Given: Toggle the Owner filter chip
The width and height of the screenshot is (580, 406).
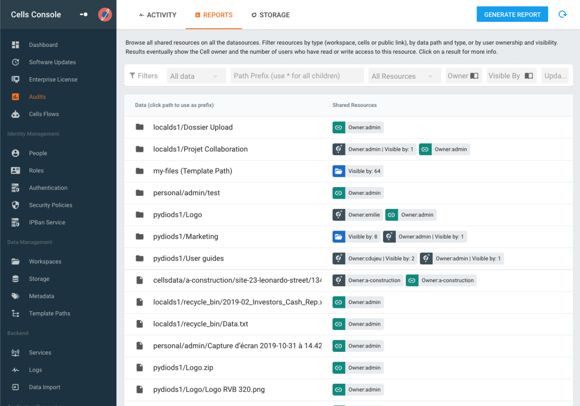Looking at the screenshot, I should point(463,75).
